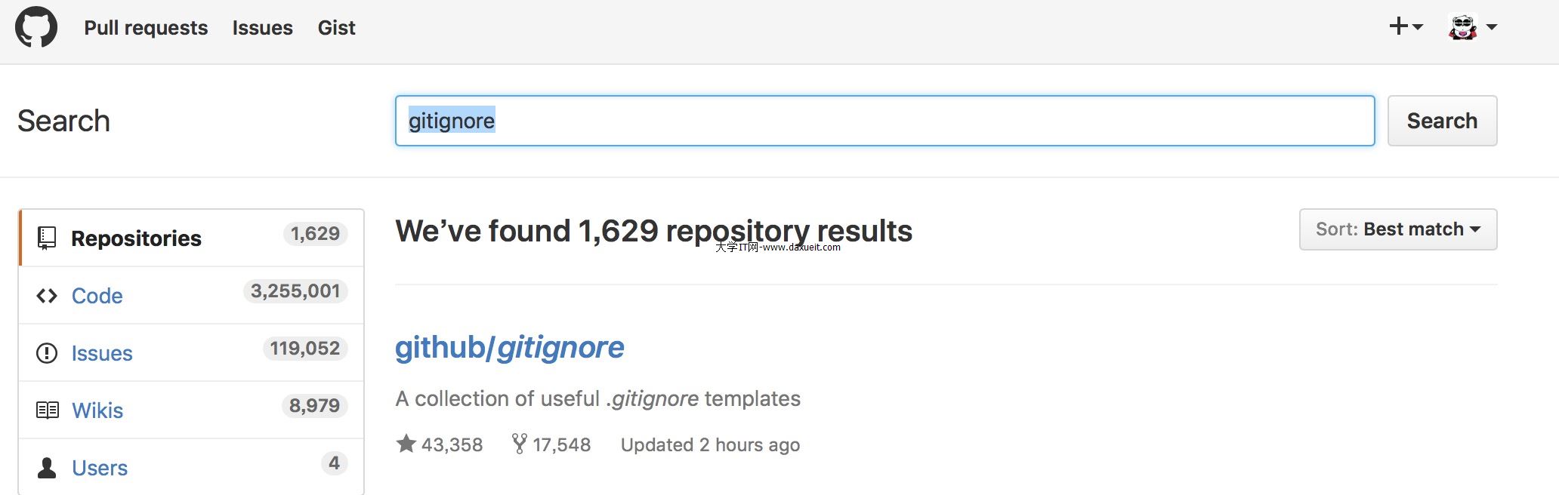
Task: Switch to Wikis search results
Action: point(97,410)
